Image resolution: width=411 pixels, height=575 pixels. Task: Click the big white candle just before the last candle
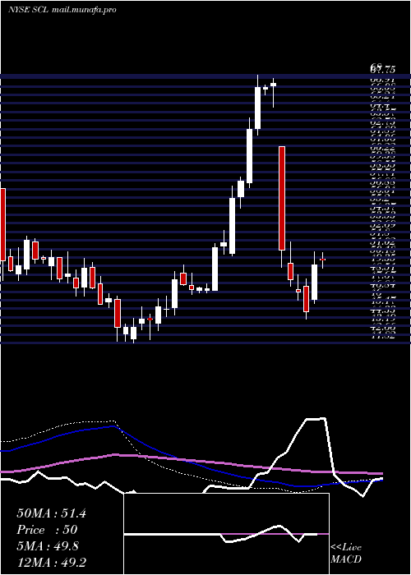pyautogui.click(x=315, y=282)
